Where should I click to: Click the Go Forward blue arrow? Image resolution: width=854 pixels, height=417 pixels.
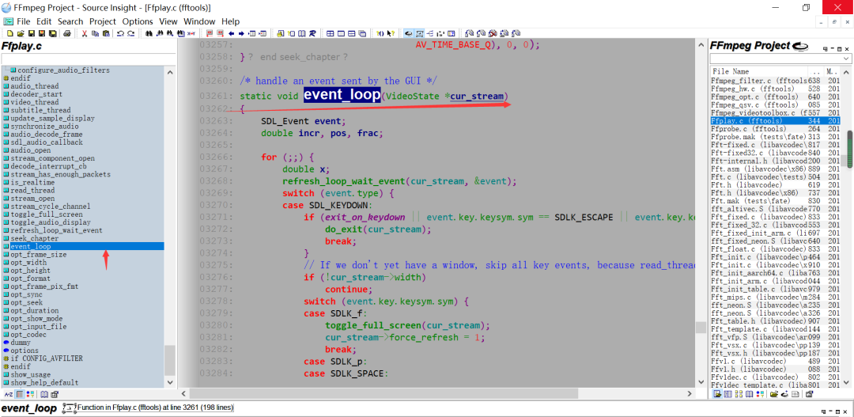[x=241, y=33]
